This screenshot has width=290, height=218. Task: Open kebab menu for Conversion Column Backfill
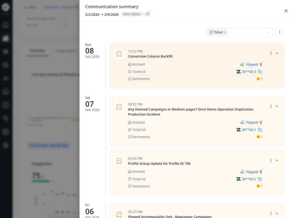[x=271, y=53]
